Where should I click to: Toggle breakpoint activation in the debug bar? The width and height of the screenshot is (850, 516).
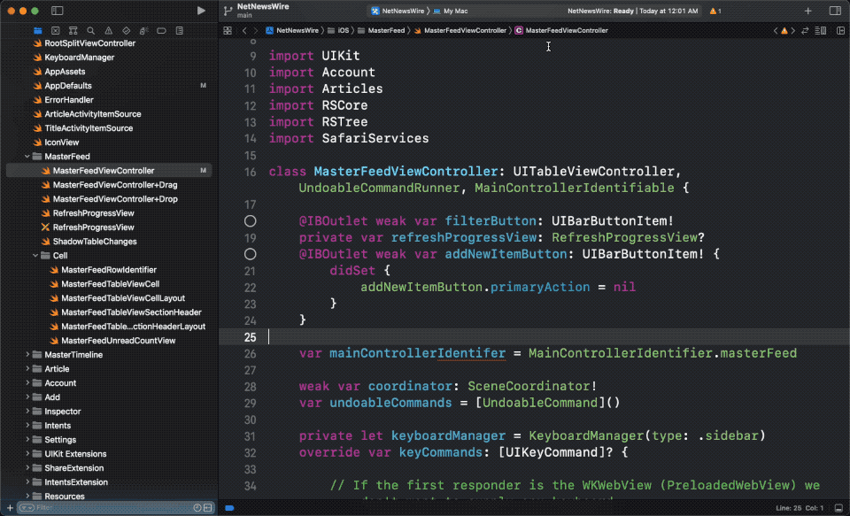(228, 506)
